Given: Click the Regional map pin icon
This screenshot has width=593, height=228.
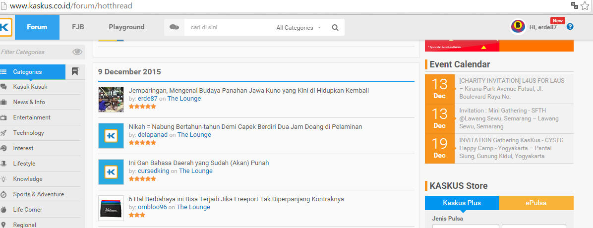Looking at the screenshot, I should pos(3,225).
